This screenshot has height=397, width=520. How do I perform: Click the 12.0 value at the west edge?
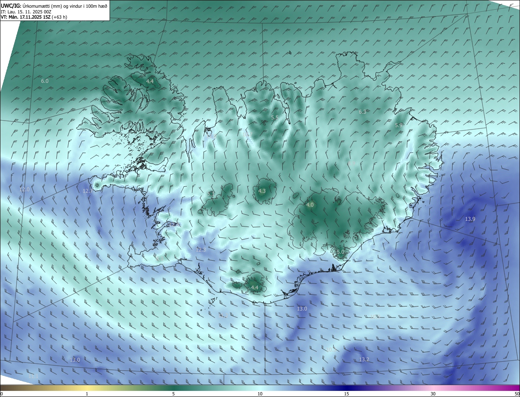(25, 190)
